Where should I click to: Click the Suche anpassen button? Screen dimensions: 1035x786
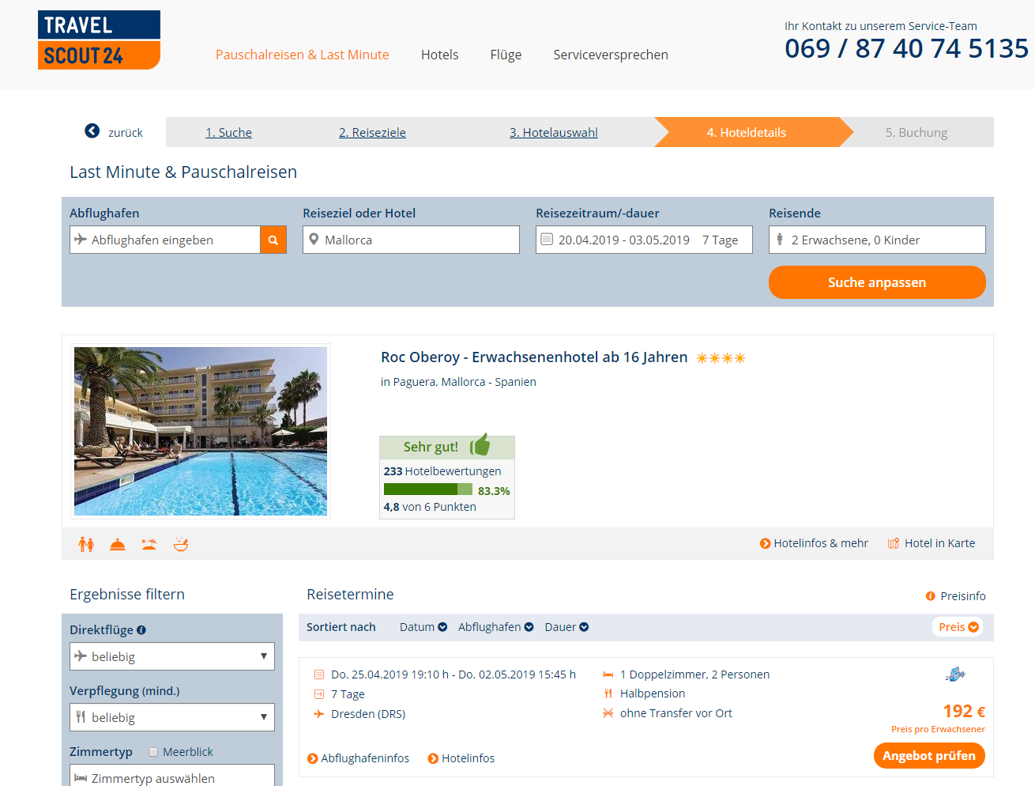(877, 282)
